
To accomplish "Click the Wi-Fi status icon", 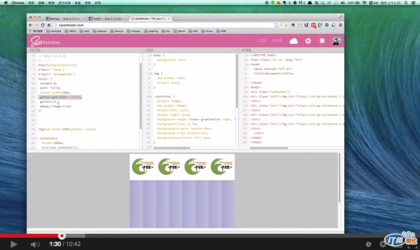I will pos(364,3).
